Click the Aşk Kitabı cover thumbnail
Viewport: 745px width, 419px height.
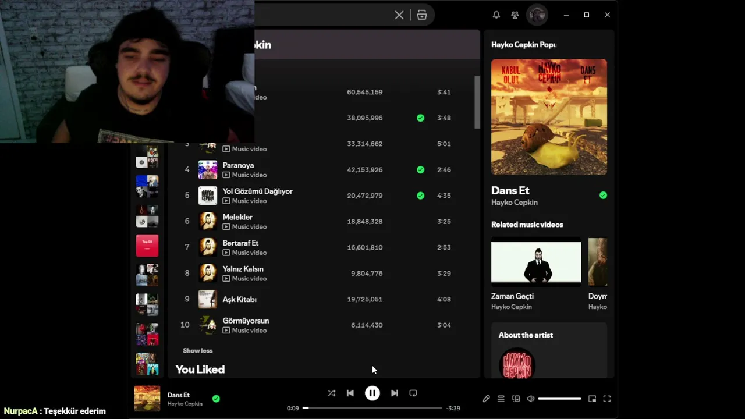(208, 299)
